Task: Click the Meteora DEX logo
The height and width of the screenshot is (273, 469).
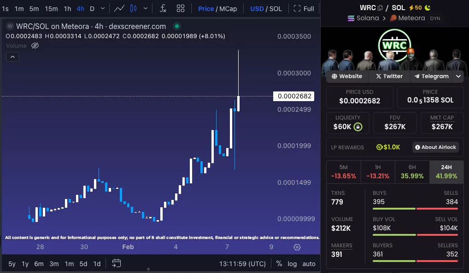Action: coord(393,18)
